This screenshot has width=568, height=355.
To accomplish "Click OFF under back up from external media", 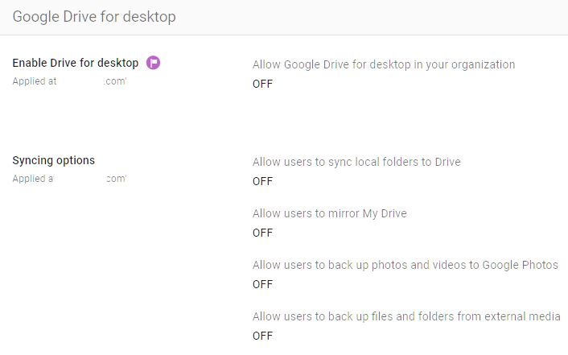I will coord(262,336).
